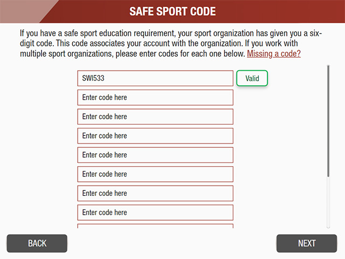Focus the sixth code entry field
The image size is (345, 259).
click(155, 174)
